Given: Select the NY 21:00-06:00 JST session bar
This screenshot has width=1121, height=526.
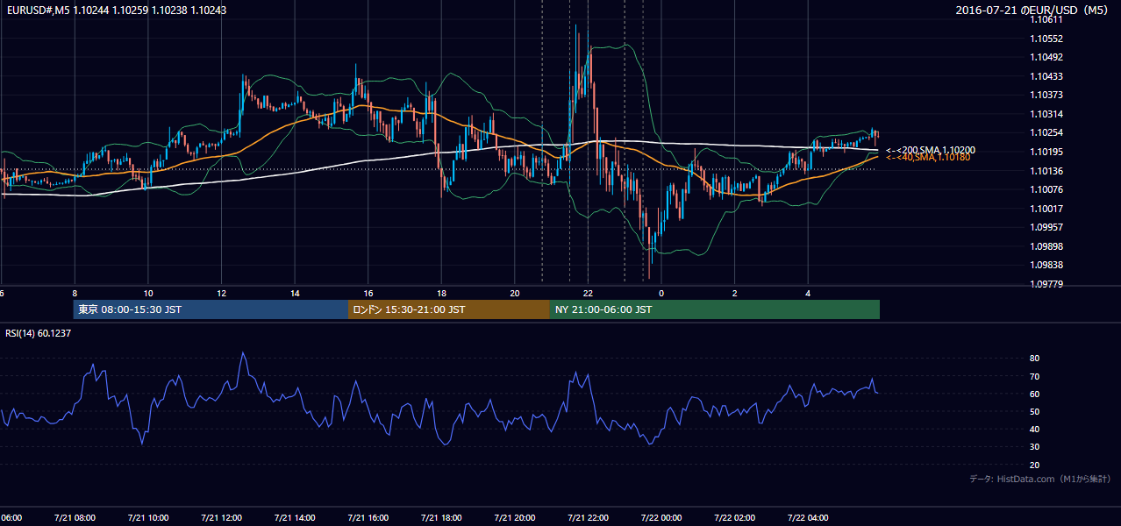Looking at the screenshot, I should click(x=715, y=309).
